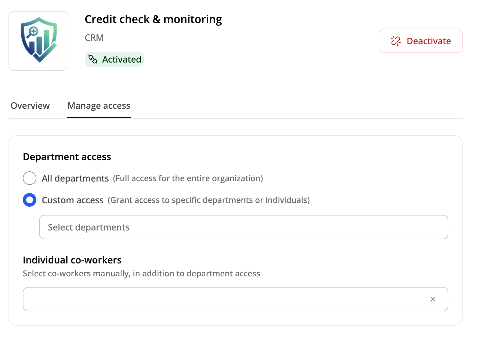
Task: Click the Custom access label text
Action: (72, 200)
